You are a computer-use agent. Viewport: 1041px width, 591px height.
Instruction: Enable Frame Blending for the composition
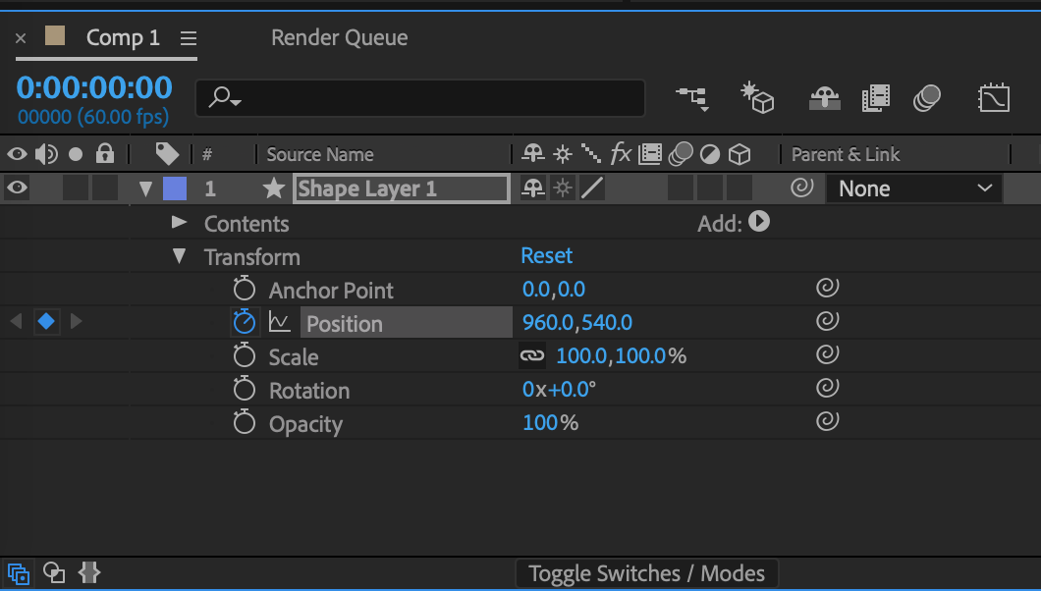pyautogui.click(x=876, y=98)
